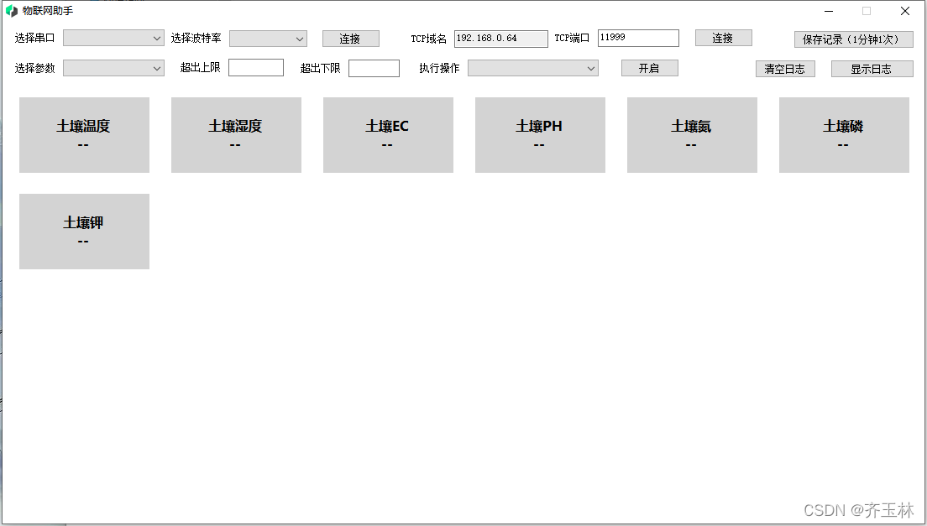Select the 土壤PH panel

pos(540,134)
